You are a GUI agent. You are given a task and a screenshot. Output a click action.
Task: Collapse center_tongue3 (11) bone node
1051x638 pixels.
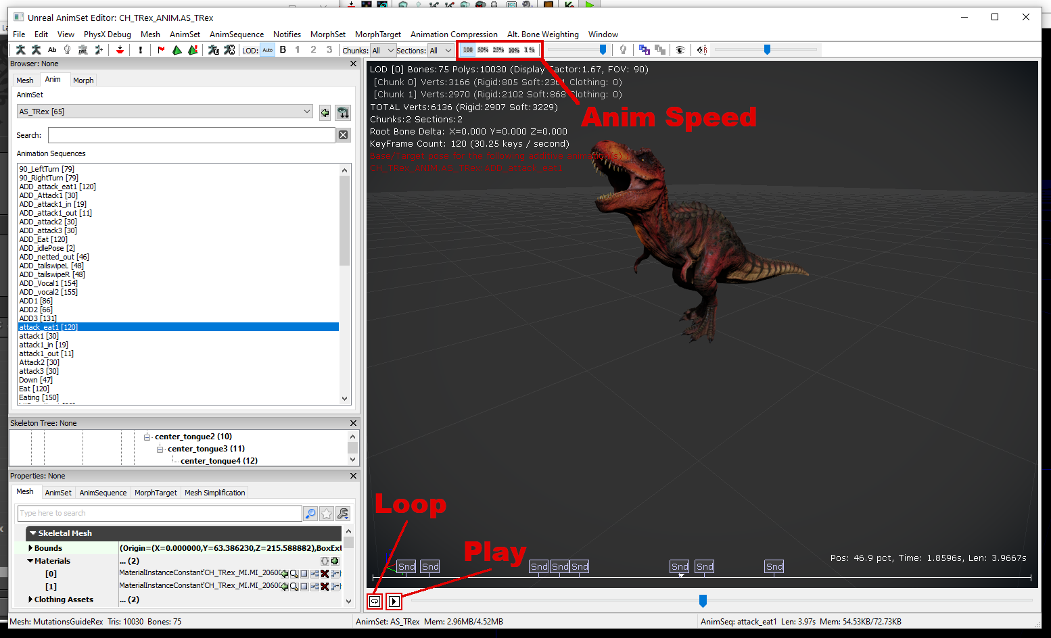[160, 449]
